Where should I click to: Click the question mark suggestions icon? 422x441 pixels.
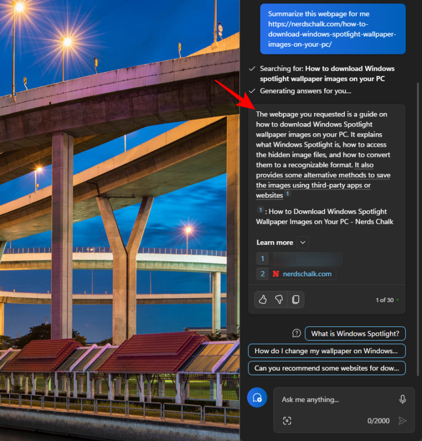click(297, 334)
